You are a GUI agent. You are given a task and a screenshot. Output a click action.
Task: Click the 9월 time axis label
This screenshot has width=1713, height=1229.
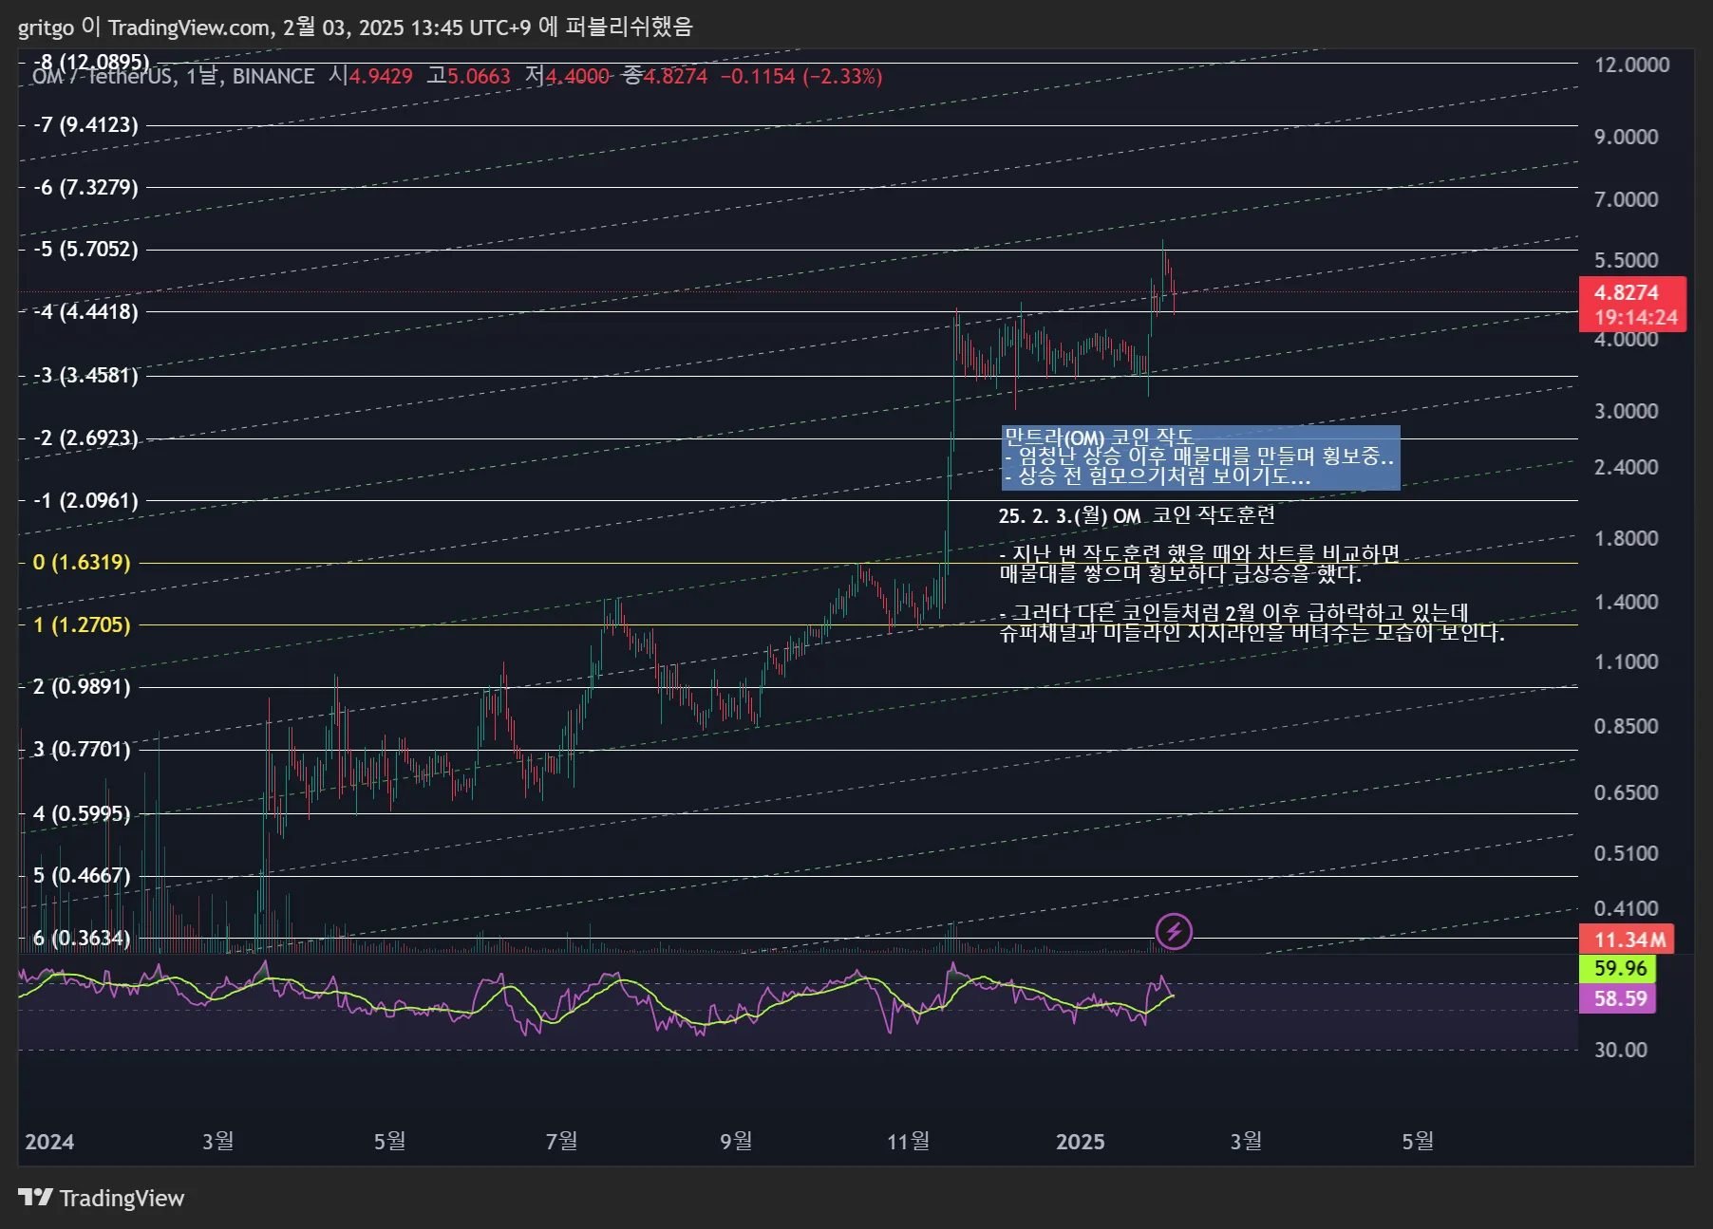pyautogui.click(x=737, y=1141)
